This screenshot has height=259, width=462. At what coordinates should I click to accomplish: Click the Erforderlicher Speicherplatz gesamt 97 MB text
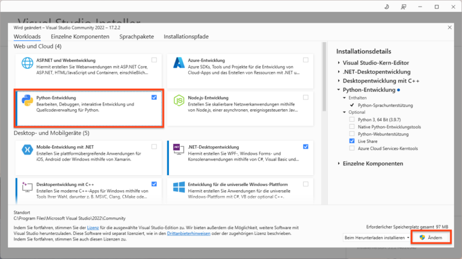coord(407,227)
